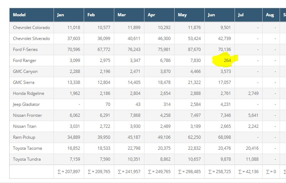Select the Toyota Tacoma row label

click(x=28, y=148)
